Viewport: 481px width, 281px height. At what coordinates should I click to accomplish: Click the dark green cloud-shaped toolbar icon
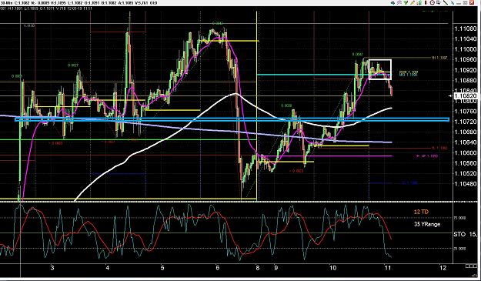click(x=392, y=3)
